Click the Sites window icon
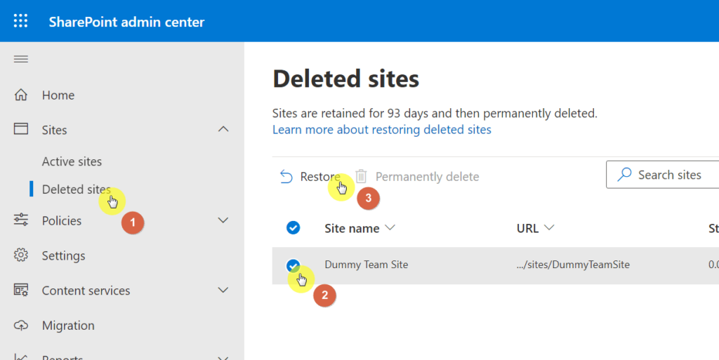719x360 pixels. pyautogui.click(x=20, y=128)
